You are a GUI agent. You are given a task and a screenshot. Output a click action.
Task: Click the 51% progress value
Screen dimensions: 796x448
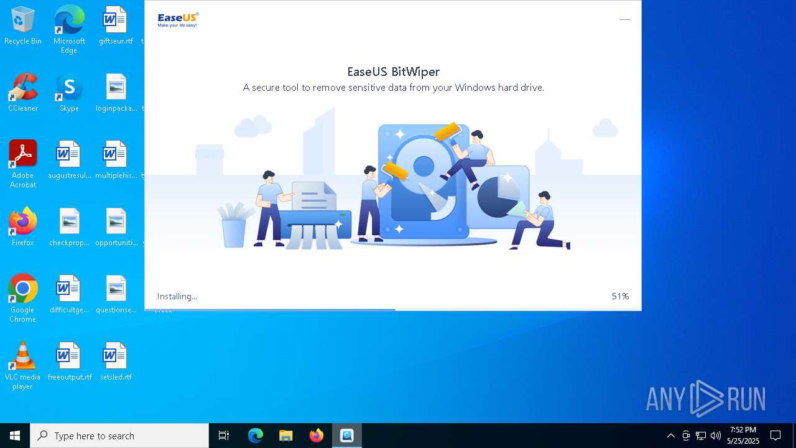tap(620, 296)
